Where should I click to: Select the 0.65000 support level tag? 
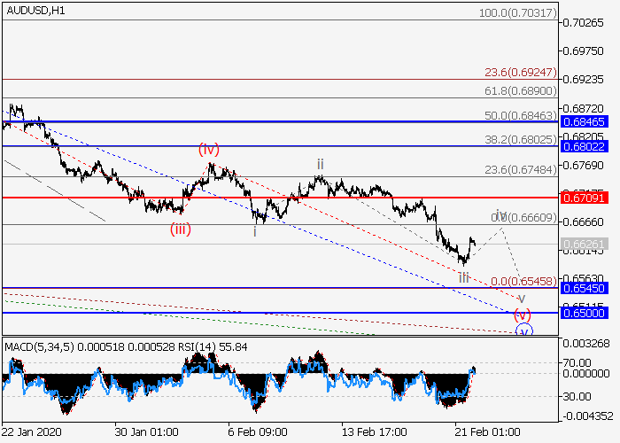[x=585, y=313]
